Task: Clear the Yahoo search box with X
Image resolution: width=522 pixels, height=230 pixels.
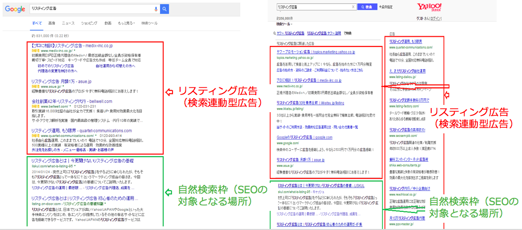Action: 353,7
